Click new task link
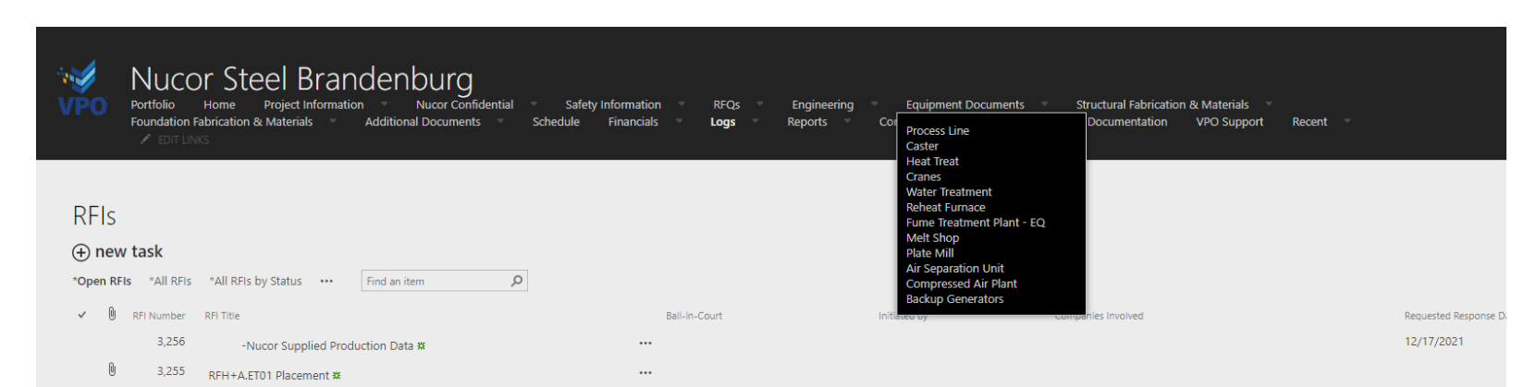Screen dimensions: 1524x387 (129, 252)
